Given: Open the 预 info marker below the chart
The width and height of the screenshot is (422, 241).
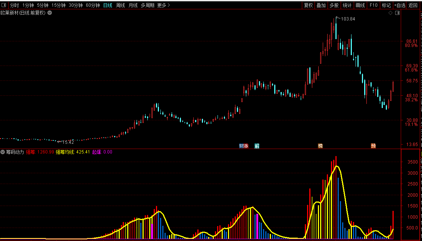Looking at the screenshot, I should point(373,146).
